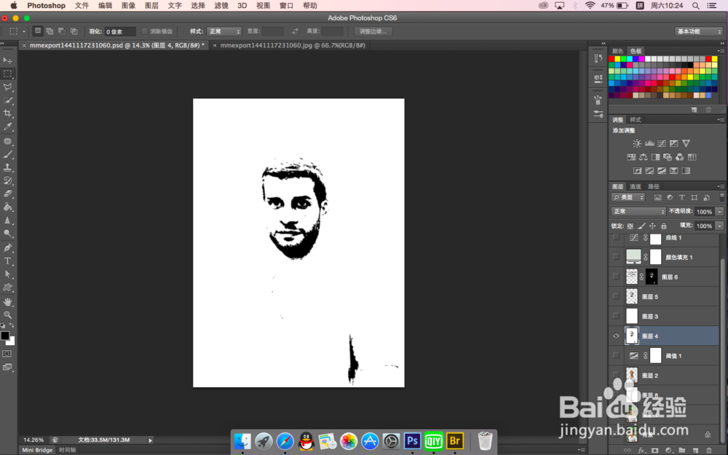The image size is (728, 455).
Task: Open Safari from the Dock
Action: [x=285, y=441]
